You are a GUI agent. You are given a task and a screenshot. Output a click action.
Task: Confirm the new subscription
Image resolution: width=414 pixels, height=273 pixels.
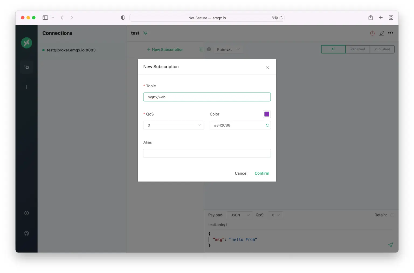pyautogui.click(x=262, y=173)
